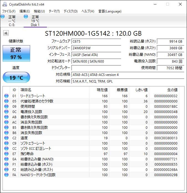Click total host writes value 3669 GB
Image resolution: width=187 pixels, height=193 pixels.
(x=170, y=48)
